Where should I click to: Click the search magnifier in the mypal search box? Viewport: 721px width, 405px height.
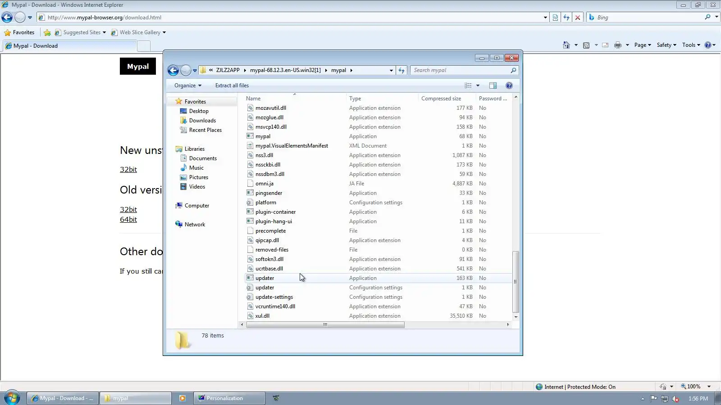click(513, 70)
